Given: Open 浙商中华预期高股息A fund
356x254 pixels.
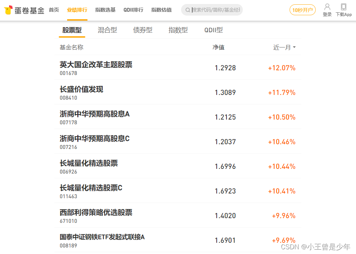Looking at the screenshot, I should (95, 114).
